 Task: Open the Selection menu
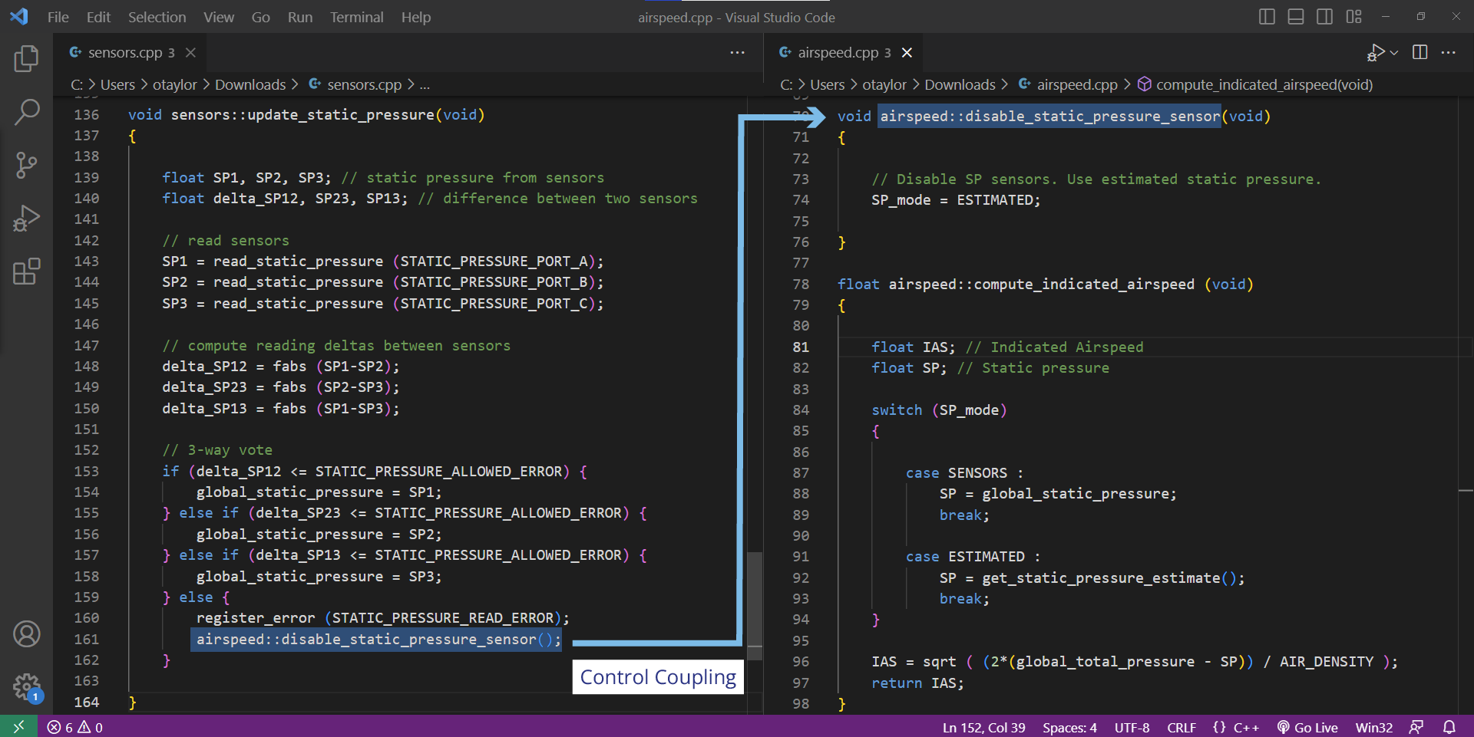tap(157, 17)
